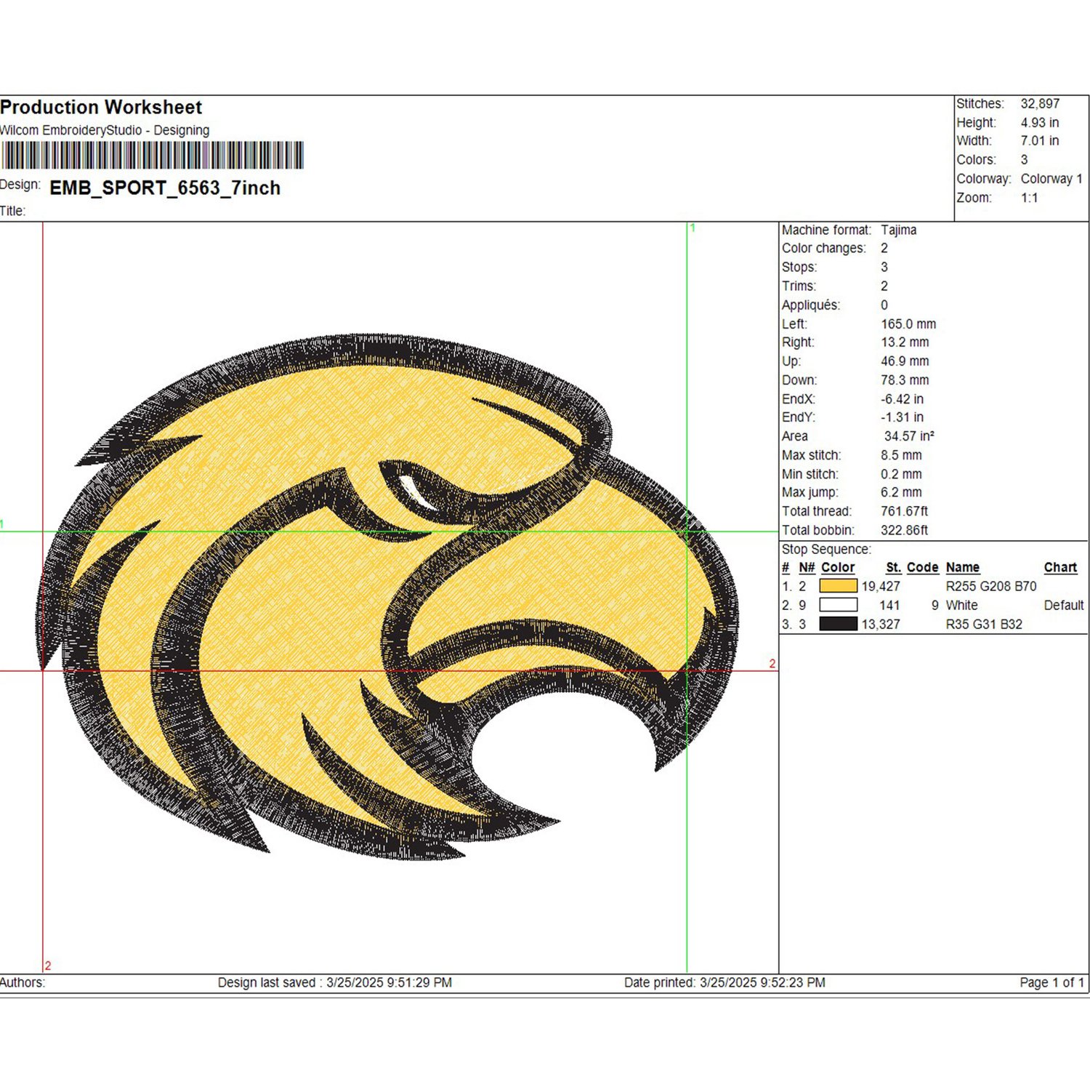Viewport: 1090px width, 1087px height.
Task: Click the Max stitch value "8.5 mm"
Action: coord(901,455)
